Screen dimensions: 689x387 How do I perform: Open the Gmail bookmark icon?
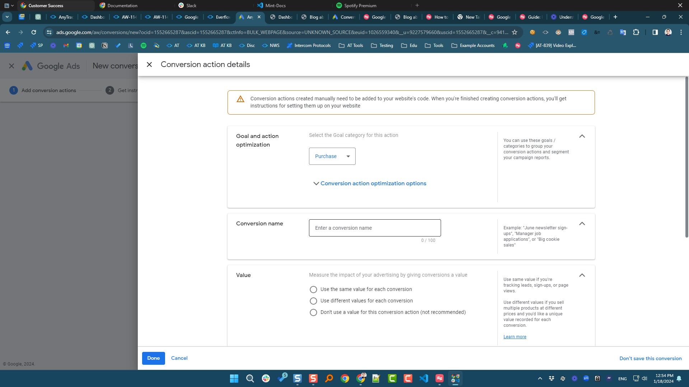point(66,46)
